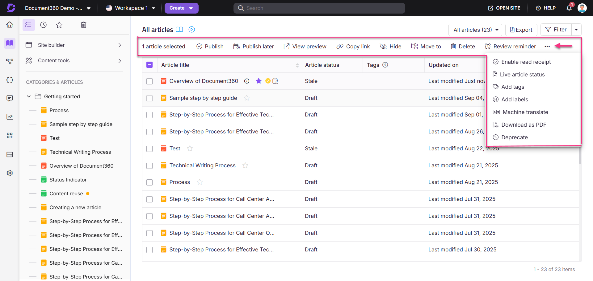Click the Export button
The image size is (593, 281).
tap(521, 30)
